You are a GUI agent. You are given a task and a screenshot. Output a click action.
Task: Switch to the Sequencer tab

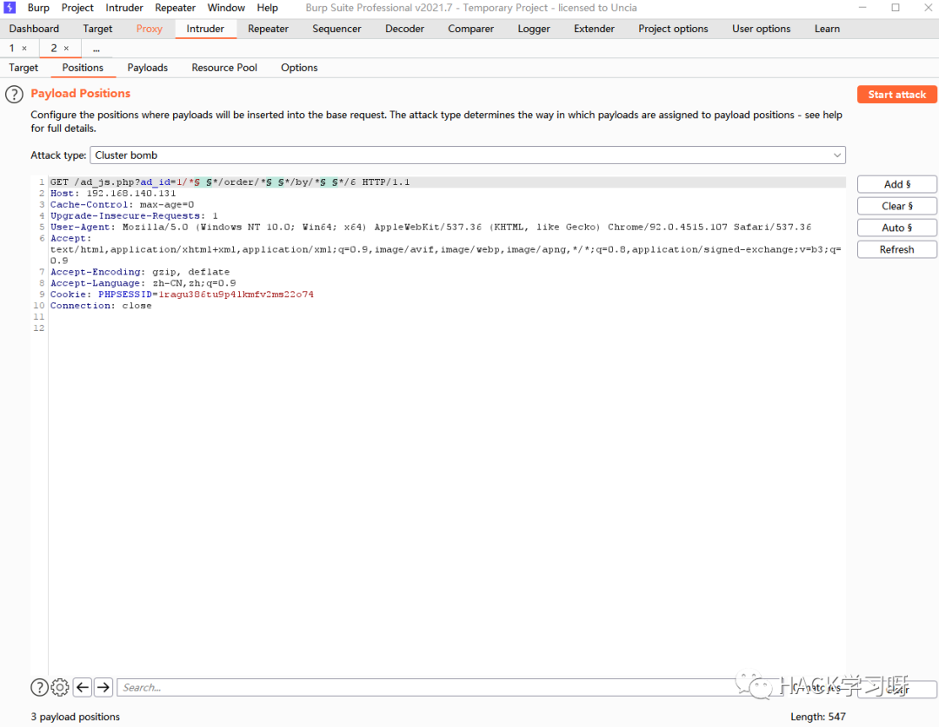pyautogui.click(x=336, y=29)
